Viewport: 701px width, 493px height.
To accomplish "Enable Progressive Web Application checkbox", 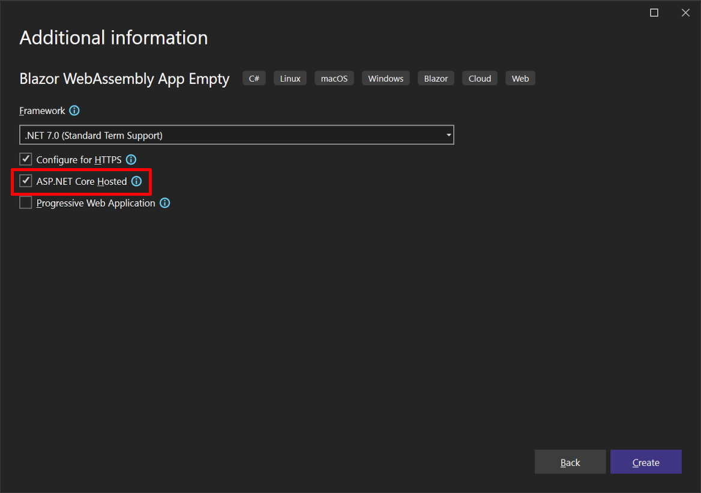I will pyautogui.click(x=26, y=203).
